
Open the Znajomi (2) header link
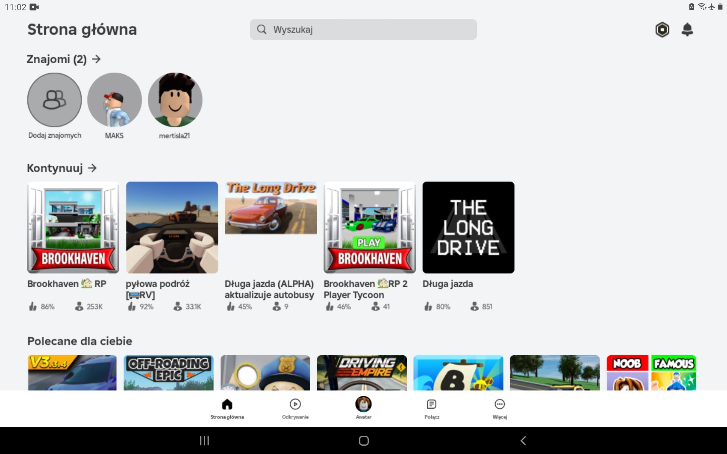click(57, 59)
